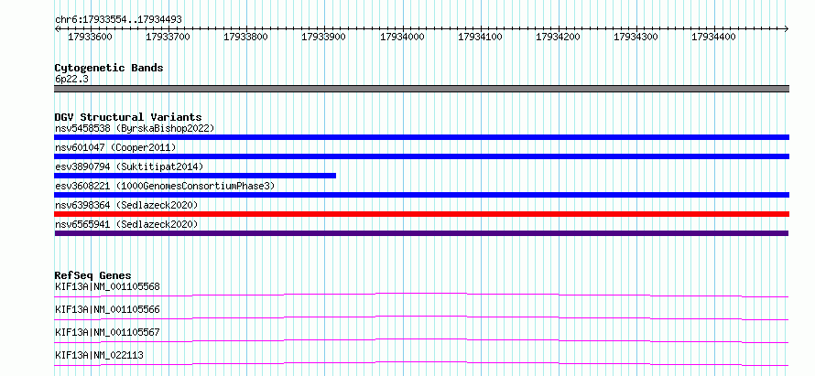Click the right arrowhead of the coordinate ruler
This screenshot has height=376, width=815.
coord(786,29)
